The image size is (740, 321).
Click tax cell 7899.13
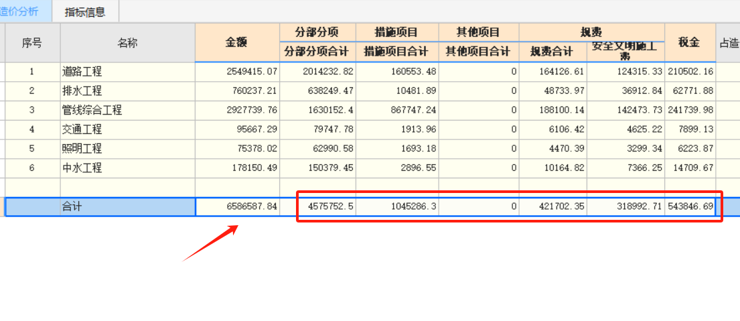point(690,130)
